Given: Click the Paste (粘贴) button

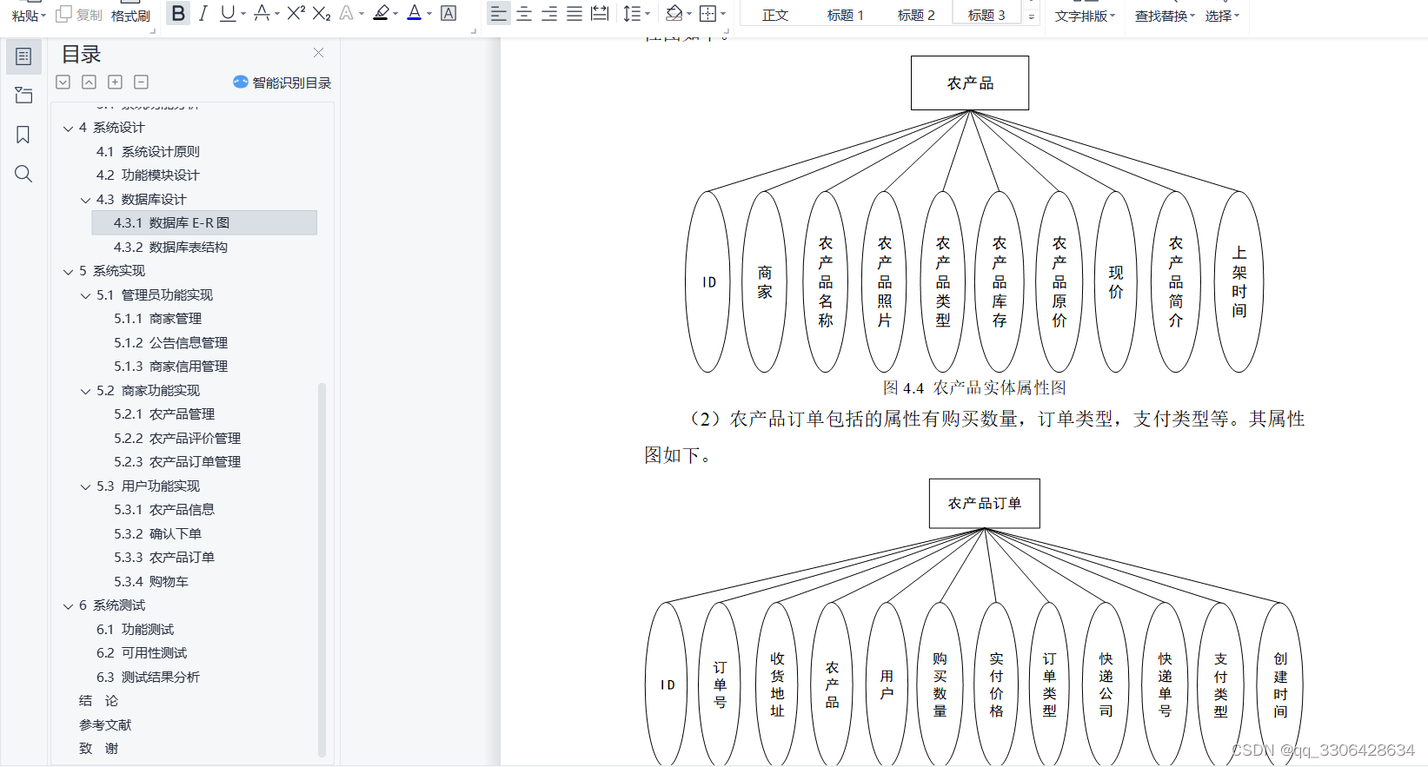Looking at the screenshot, I should [x=29, y=16].
